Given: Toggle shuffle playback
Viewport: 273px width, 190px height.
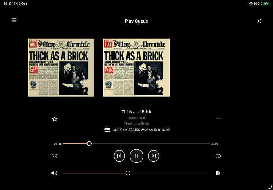Looking at the screenshot, I should point(55,156).
